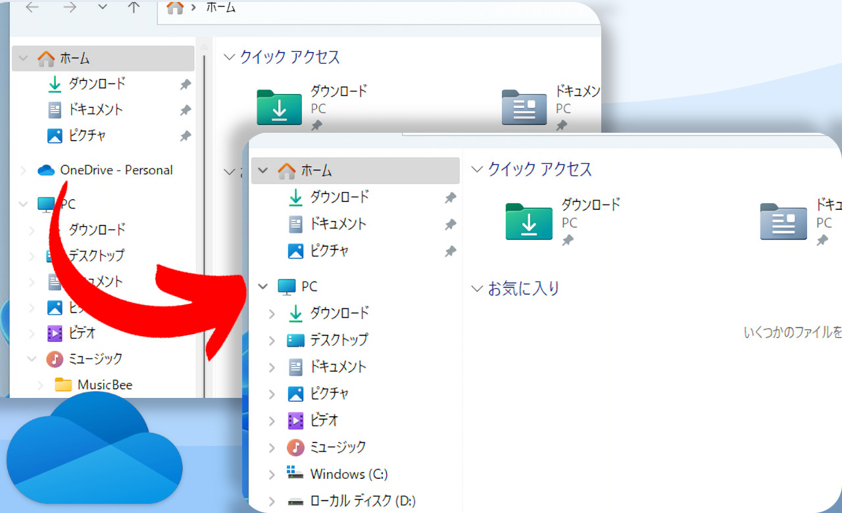The image size is (842, 513).
Task: Open ダウンロード folder tile in front window
Action: [x=563, y=221]
